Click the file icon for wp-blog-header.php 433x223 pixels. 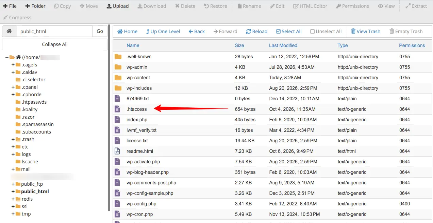click(117, 172)
